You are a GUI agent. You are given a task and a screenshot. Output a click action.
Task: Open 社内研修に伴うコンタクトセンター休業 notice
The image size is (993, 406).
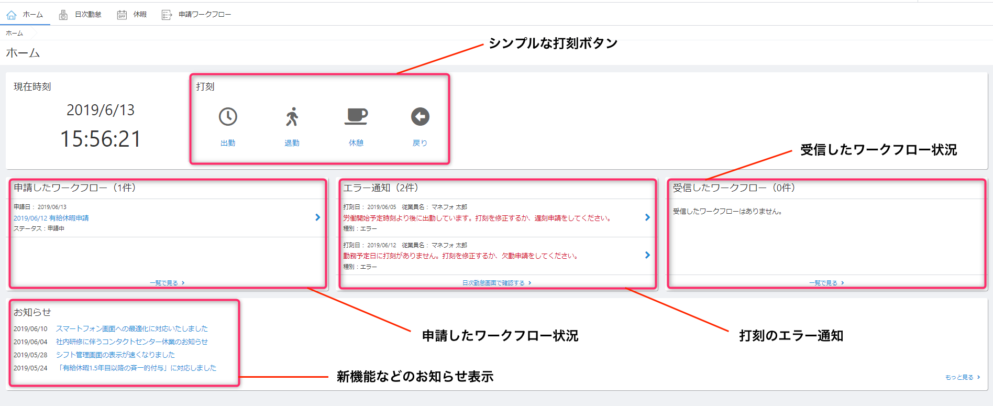coord(132,342)
